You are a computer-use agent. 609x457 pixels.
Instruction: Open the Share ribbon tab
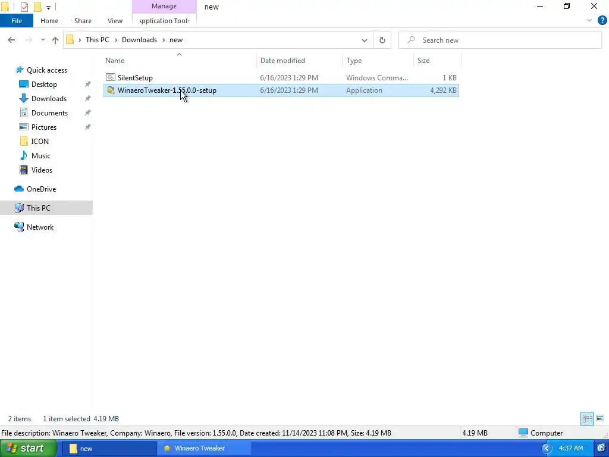(83, 21)
